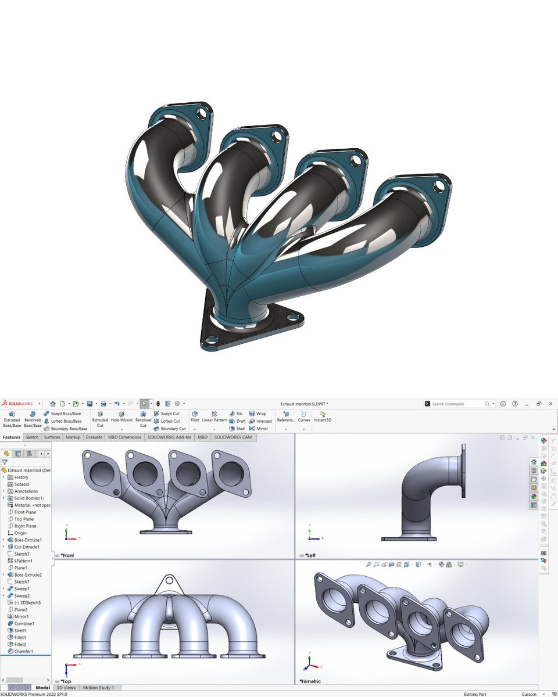Click the Motion Study 1 tab
This screenshot has width=558, height=697.
(99, 687)
